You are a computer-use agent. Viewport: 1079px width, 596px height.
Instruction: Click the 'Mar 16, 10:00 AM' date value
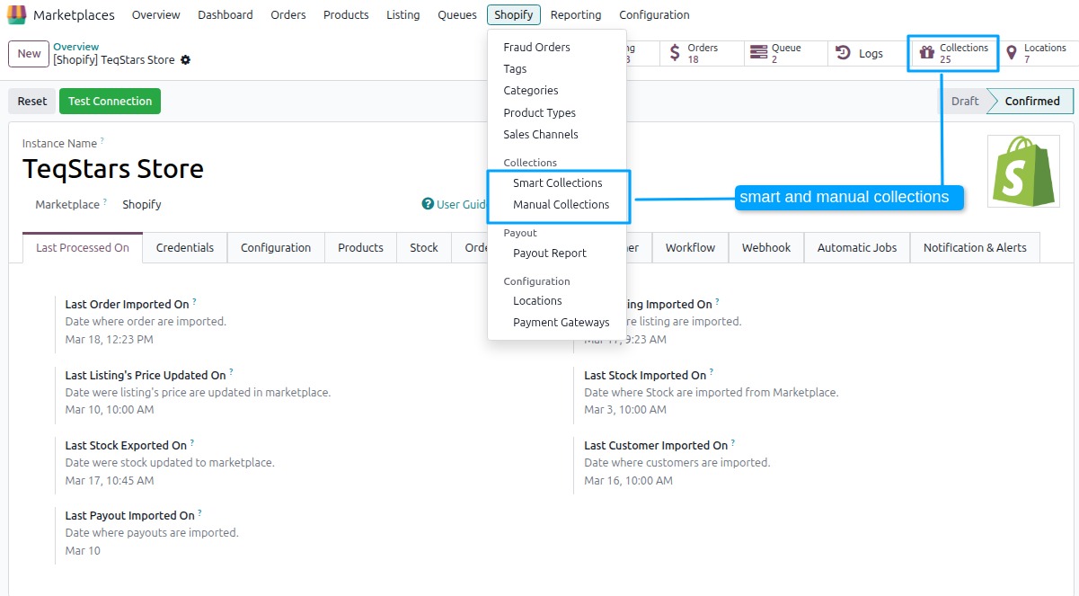tap(628, 480)
